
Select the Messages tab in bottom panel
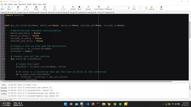[x=4, y=91]
